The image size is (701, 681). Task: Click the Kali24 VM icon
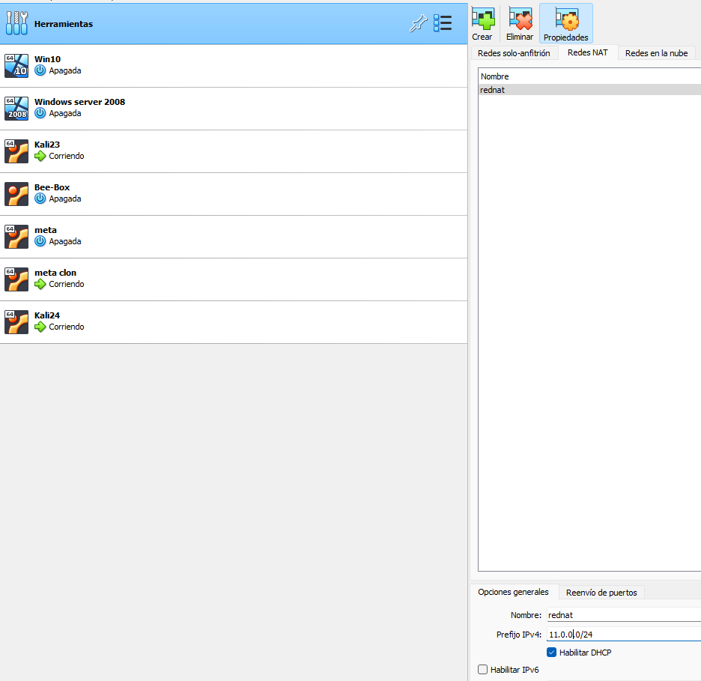16,322
